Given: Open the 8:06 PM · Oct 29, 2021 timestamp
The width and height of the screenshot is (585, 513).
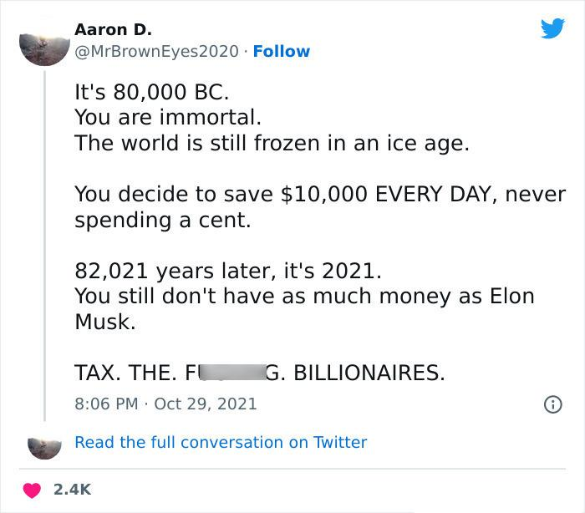Looking at the screenshot, I should [165, 404].
